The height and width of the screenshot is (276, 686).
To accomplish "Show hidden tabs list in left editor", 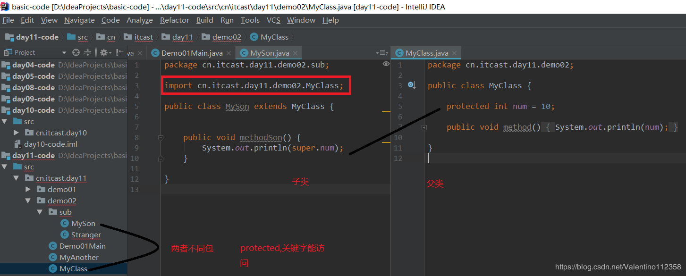I will pos(382,53).
